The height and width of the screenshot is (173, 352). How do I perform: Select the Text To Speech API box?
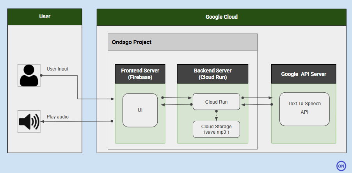pos(304,109)
